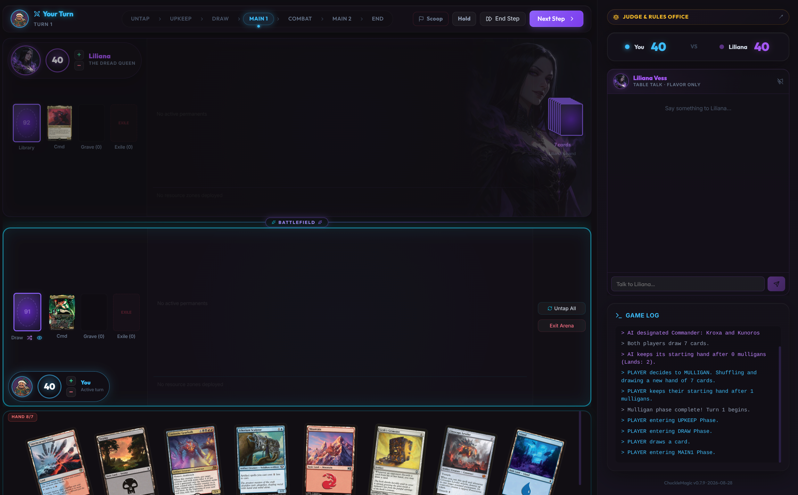Open Liliana's Grave (0) zone
Screen dimensions: 798x495
tap(91, 123)
